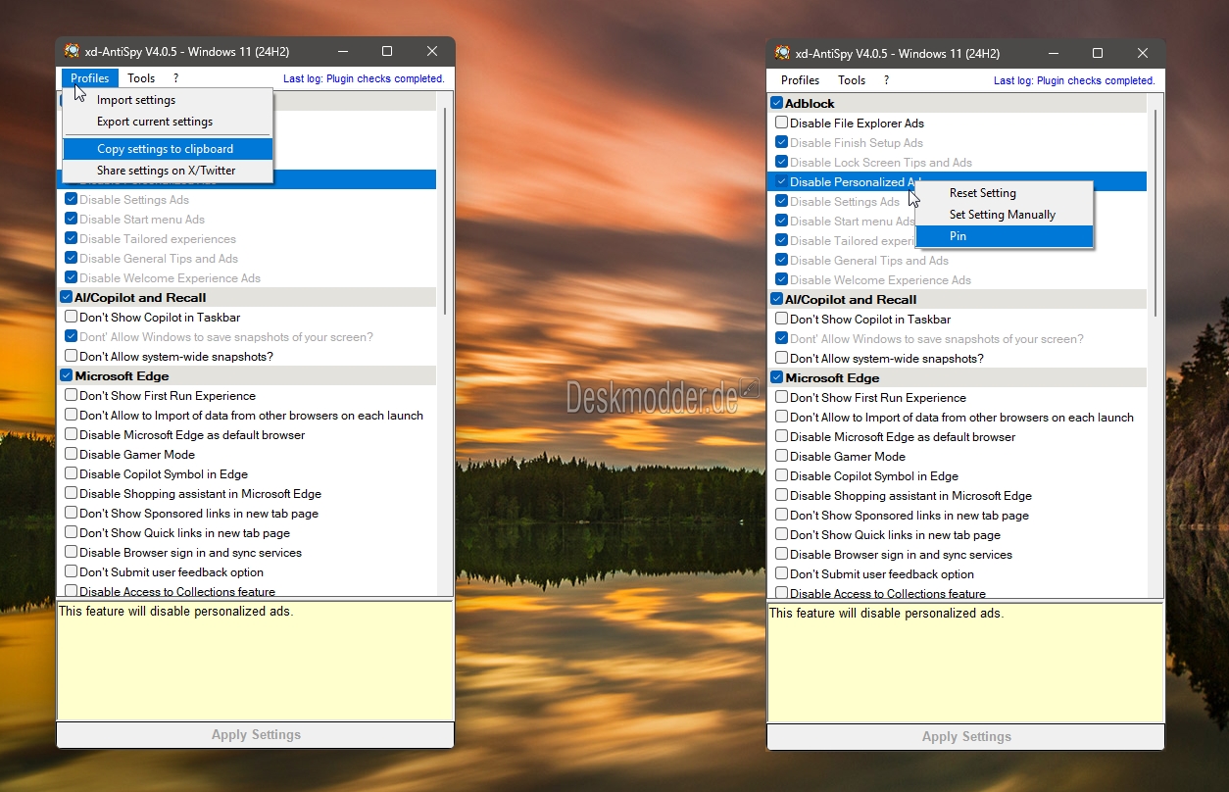The width and height of the screenshot is (1229, 792).
Task: Toggle Disable Tailored experiences in left window
Action: [x=71, y=239]
